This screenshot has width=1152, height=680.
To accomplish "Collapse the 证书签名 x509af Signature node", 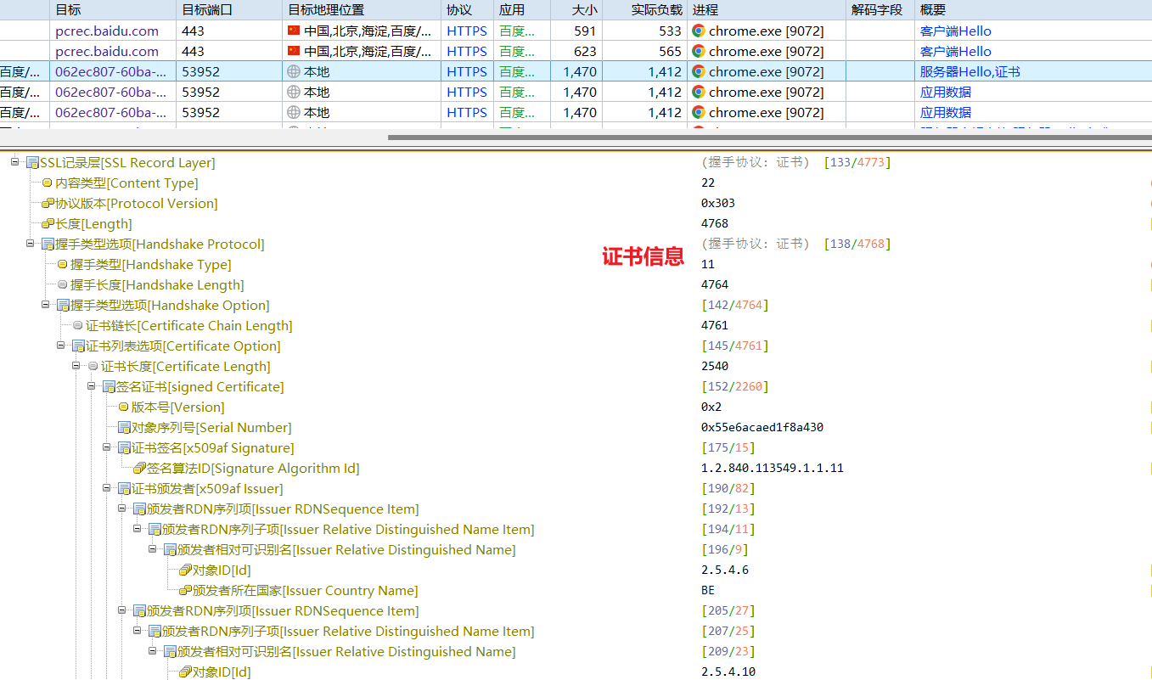I will point(106,447).
